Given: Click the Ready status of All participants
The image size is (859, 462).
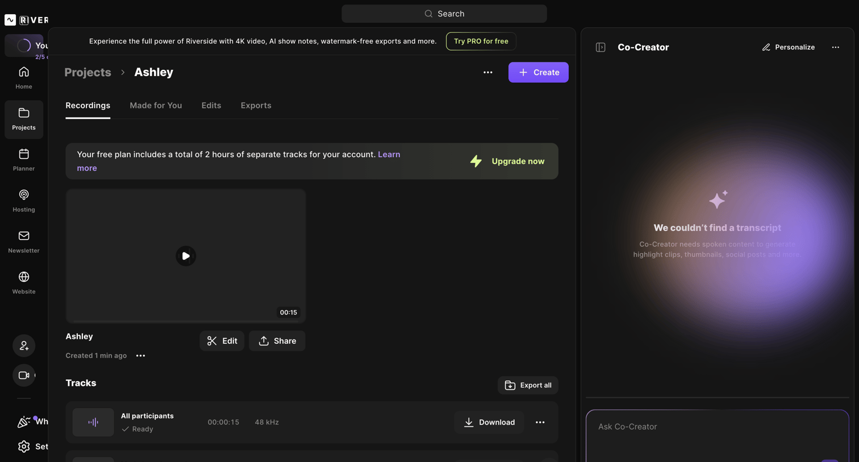Looking at the screenshot, I should (x=137, y=429).
